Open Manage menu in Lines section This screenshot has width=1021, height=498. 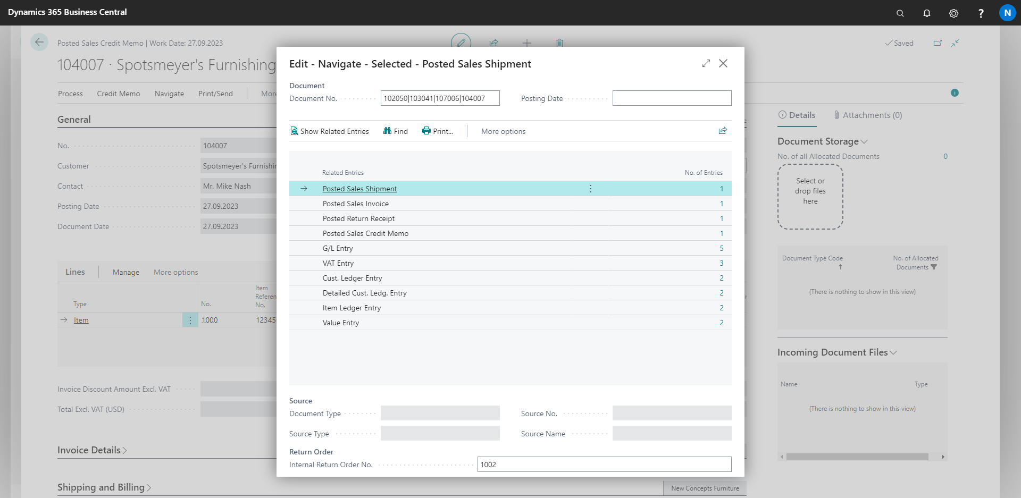[x=126, y=272]
